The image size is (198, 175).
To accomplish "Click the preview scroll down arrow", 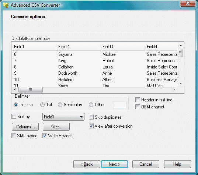I will (x=181, y=84).
